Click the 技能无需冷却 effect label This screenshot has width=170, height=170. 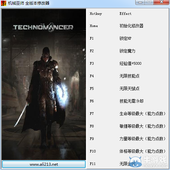(131, 101)
